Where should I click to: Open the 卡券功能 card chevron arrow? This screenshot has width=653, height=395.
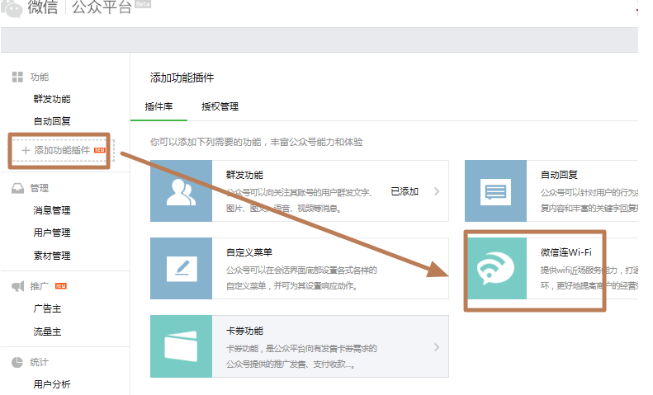pos(437,347)
